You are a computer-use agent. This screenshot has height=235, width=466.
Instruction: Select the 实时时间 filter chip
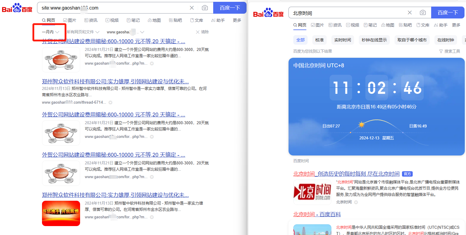pyautogui.click(x=343, y=40)
